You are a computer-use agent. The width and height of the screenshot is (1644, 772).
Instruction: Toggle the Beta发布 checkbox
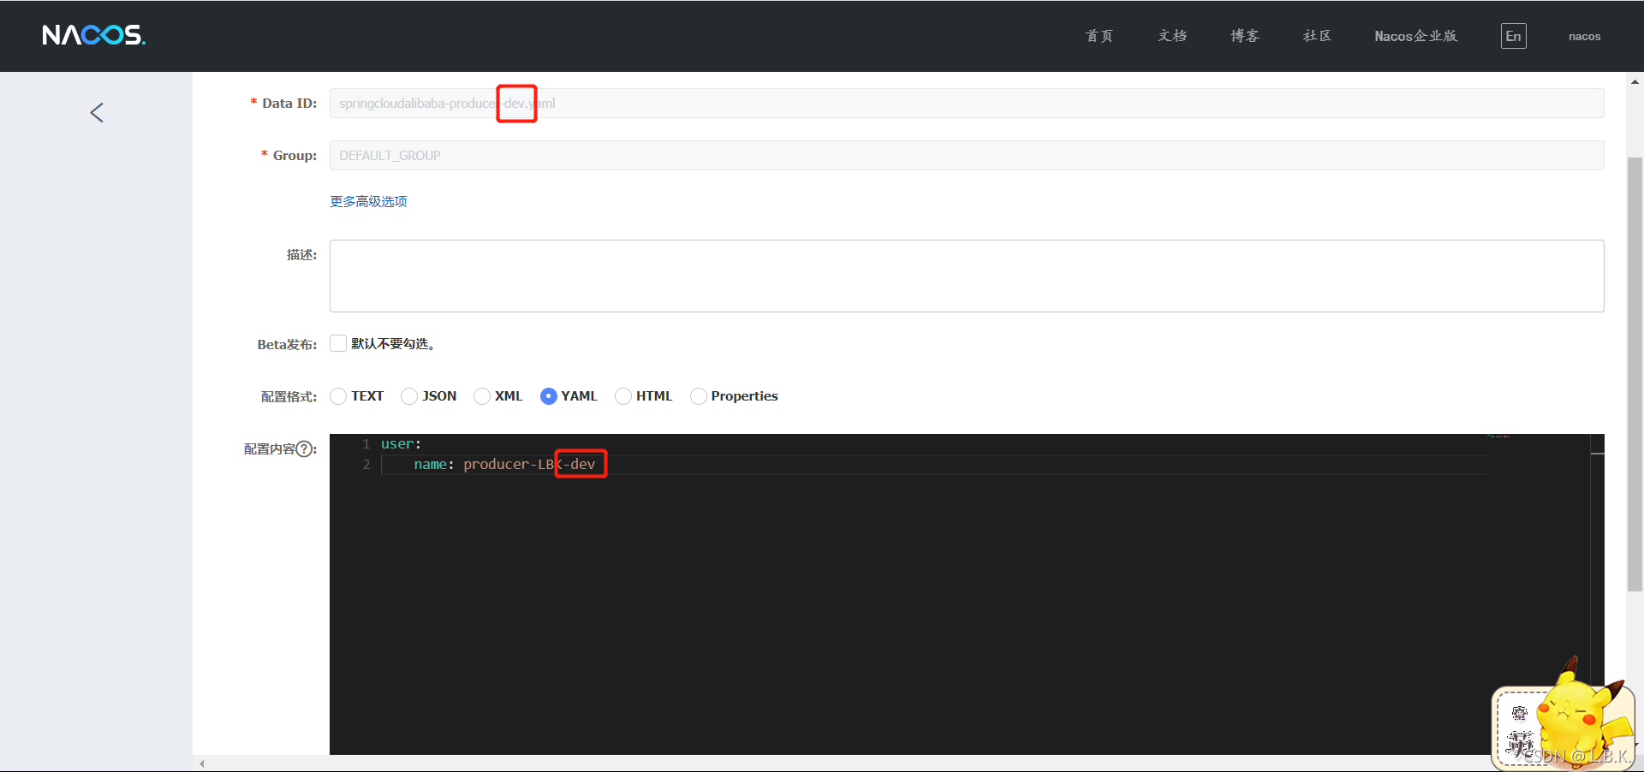pyautogui.click(x=338, y=343)
